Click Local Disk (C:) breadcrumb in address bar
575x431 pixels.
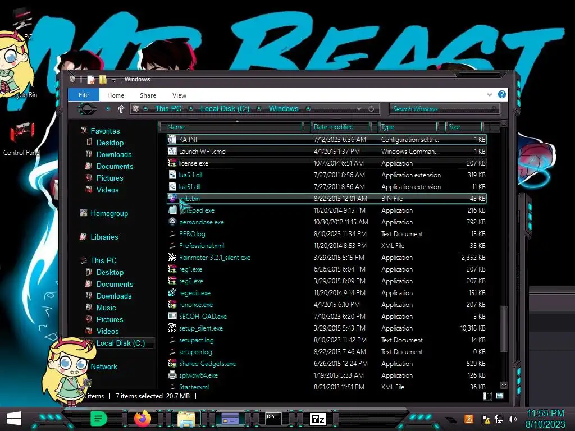coord(225,108)
